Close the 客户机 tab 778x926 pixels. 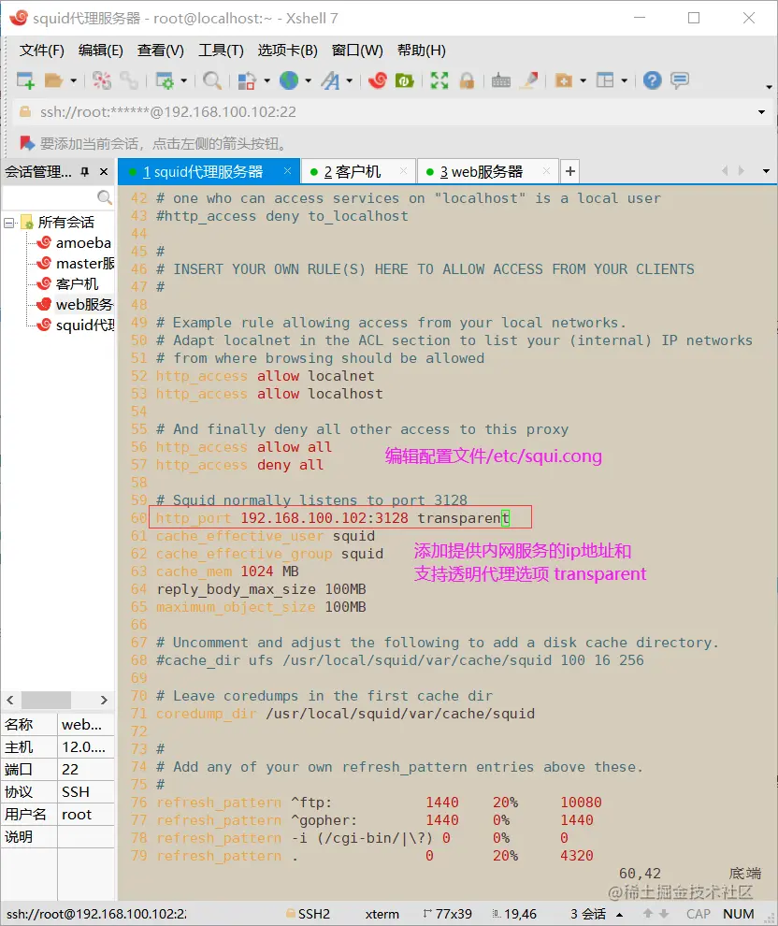(x=403, y=170)
